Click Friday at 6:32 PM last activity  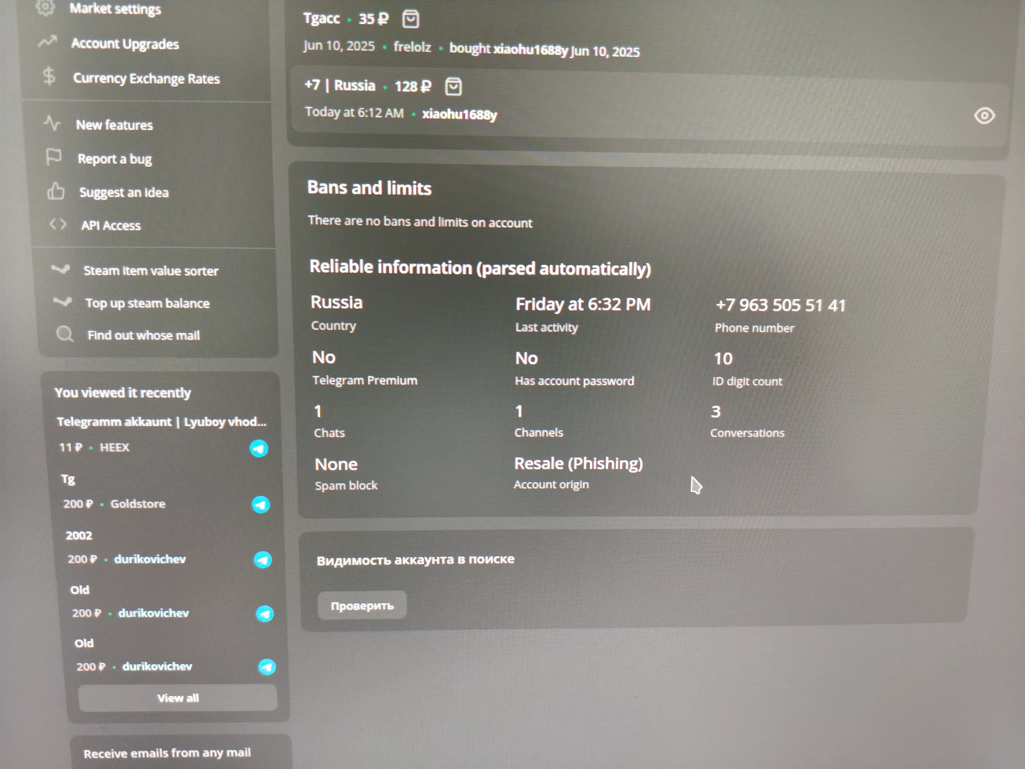(x=583, y=304)
